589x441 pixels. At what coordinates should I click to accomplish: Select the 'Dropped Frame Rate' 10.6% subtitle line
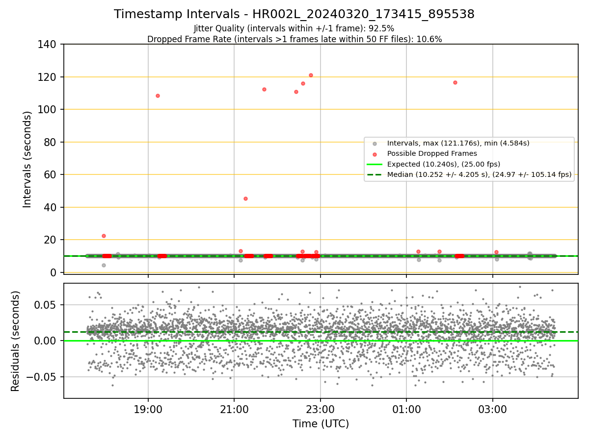(294, 39)
